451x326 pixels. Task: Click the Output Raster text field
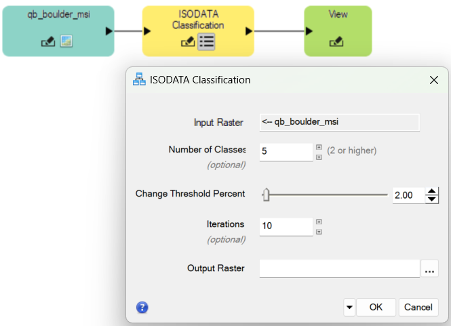339,268
